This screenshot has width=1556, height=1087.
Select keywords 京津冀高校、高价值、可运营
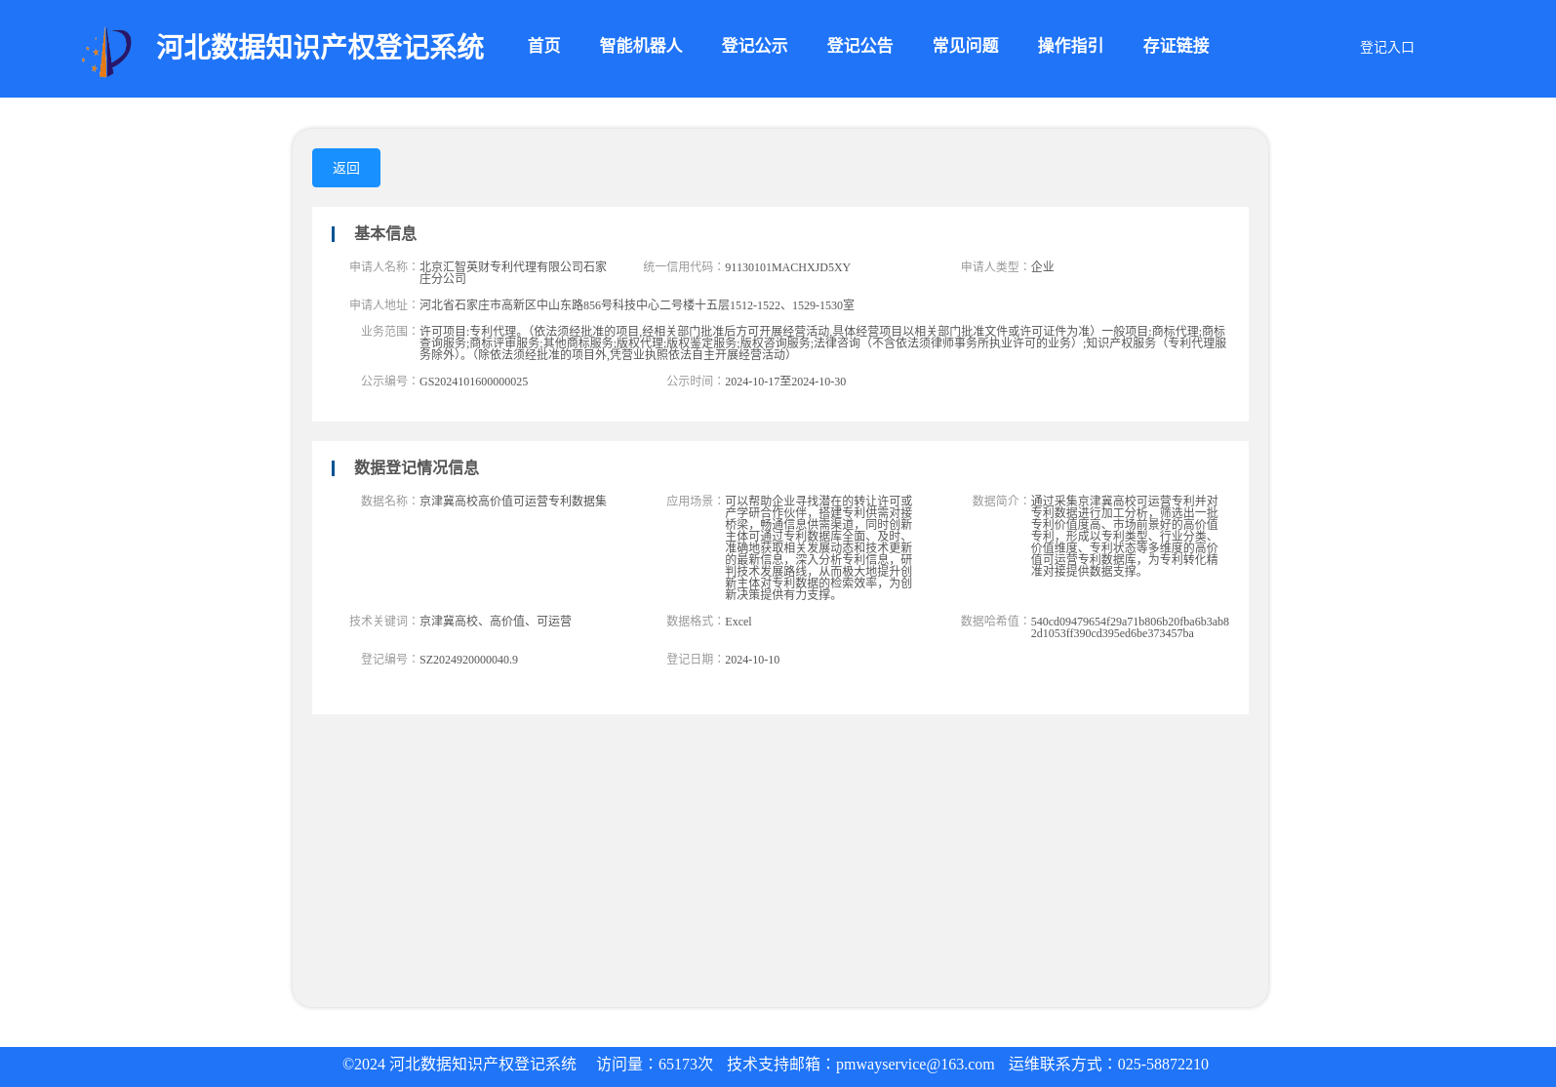click(496, 622)
